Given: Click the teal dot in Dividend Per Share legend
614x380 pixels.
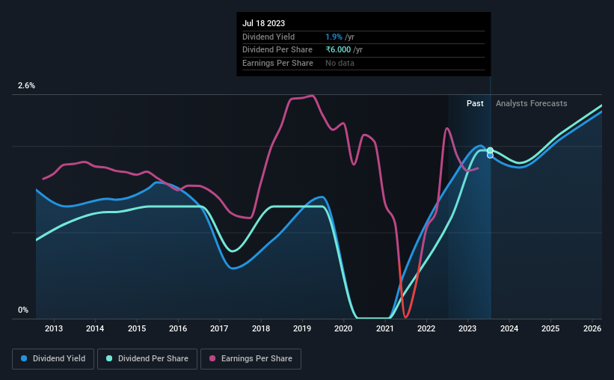Looking at the screenshot, I should tap(109, 358).
